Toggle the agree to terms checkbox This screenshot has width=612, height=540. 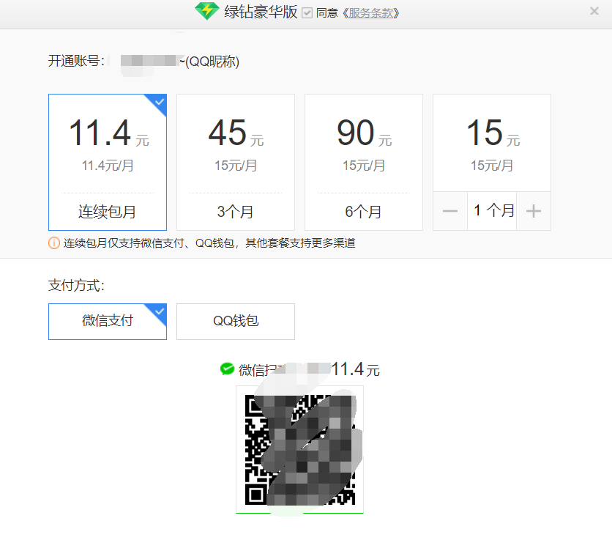click(307, 13)
